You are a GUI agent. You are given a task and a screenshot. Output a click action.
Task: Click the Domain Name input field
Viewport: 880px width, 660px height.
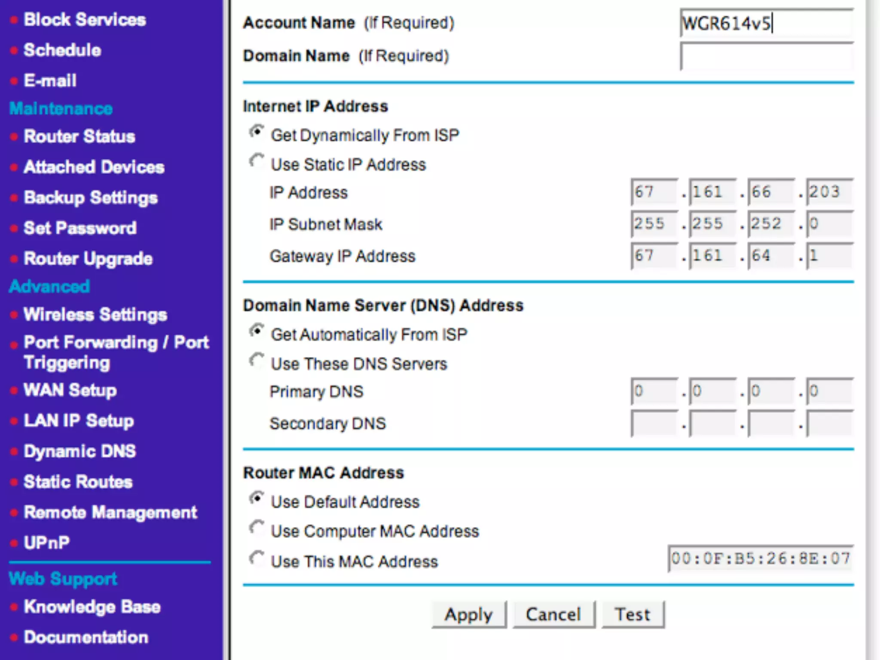click(766, 56)
